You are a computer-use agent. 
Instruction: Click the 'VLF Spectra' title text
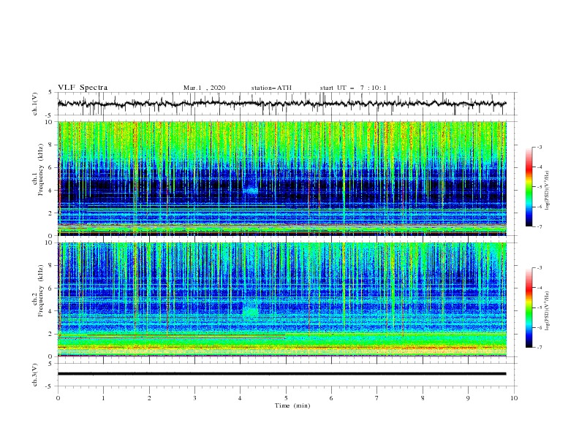(x=83, y=88)
